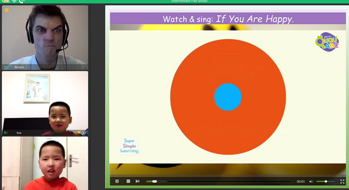Viewport: 349px width, 190px height.
Task: Click the Watch & sing title banner
Action: pyautogui.click(x=228, y=19)
